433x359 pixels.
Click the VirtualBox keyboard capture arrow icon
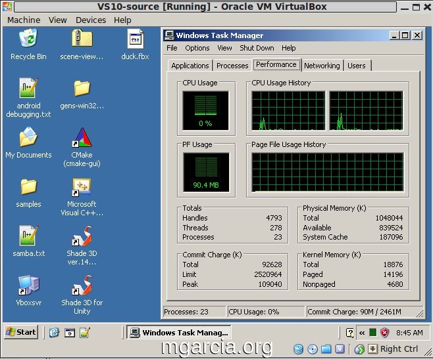[x=372, y=349]
